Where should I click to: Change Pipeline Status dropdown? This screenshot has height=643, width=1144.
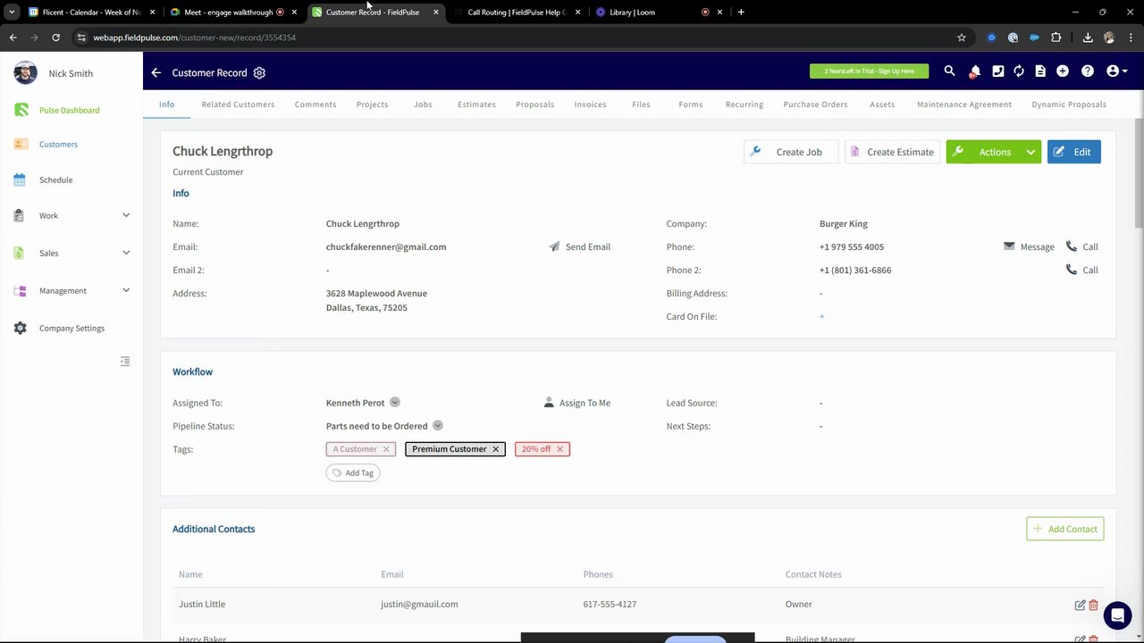[x=438, y=426]
